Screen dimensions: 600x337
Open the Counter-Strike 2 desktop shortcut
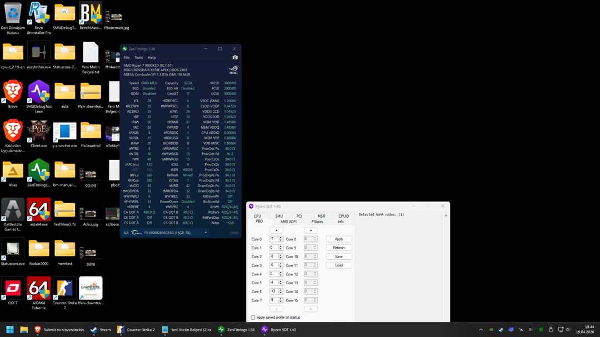64,289
